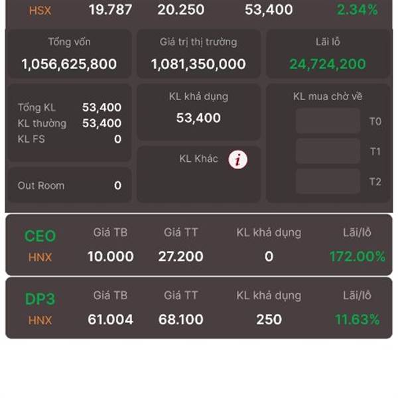Tap the KL FS row
The height and width of the screenshot is (398, 398).
pyautogui.click(x=69, y=139)
